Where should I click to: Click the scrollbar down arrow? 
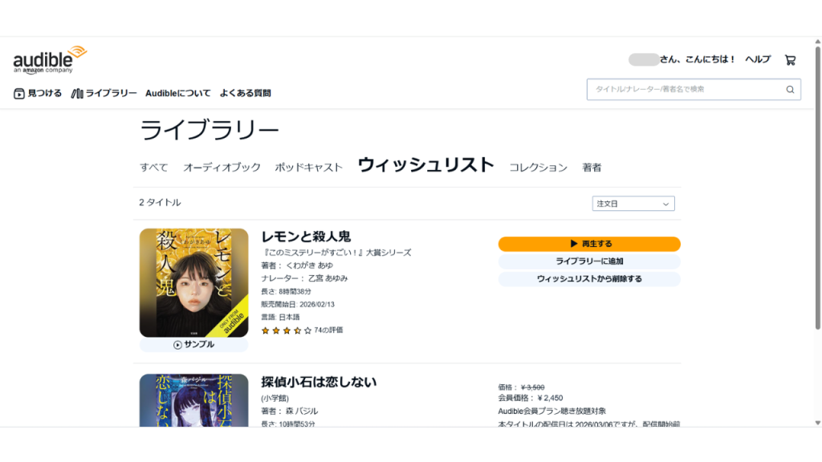(817, 423)
